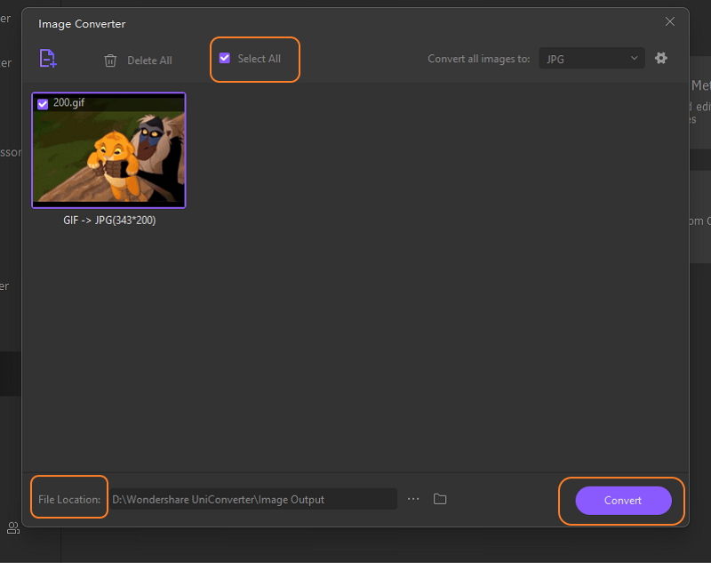Viewport: 711px width, 563px height.
Task: Click the file location path field
Action: click(253, 499)
